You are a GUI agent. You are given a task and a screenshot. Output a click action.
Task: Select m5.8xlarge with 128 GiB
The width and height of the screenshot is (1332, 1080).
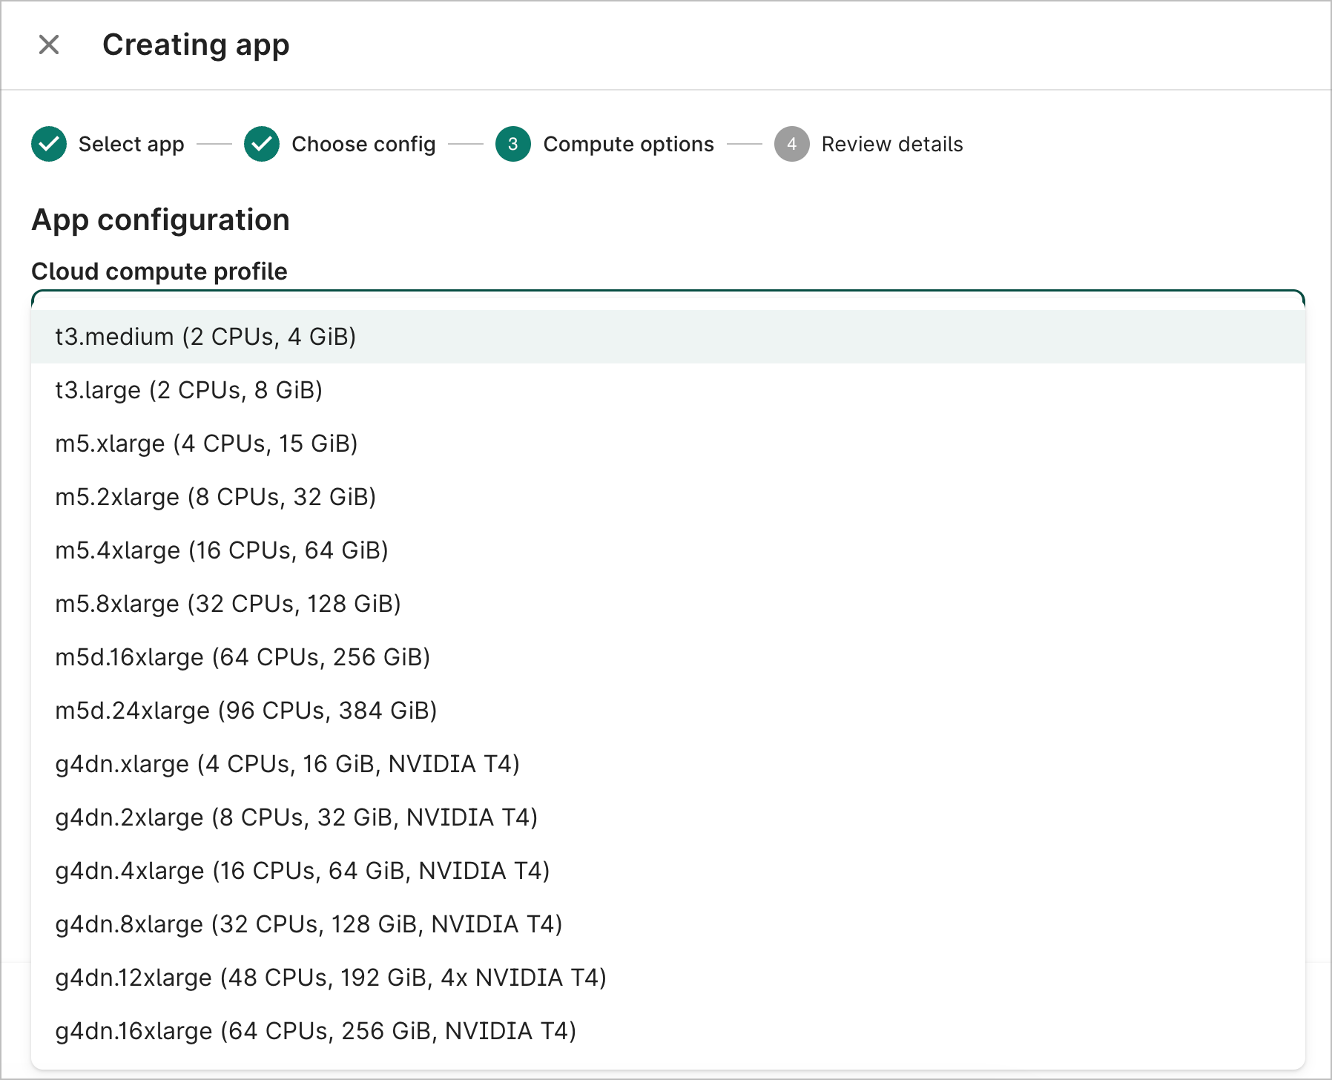click(x=228, y=604)
